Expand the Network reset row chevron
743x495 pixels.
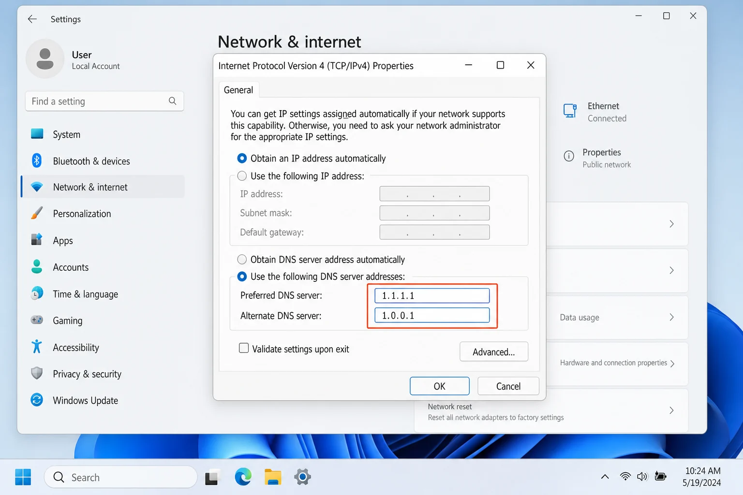click(x=671, y=410)
